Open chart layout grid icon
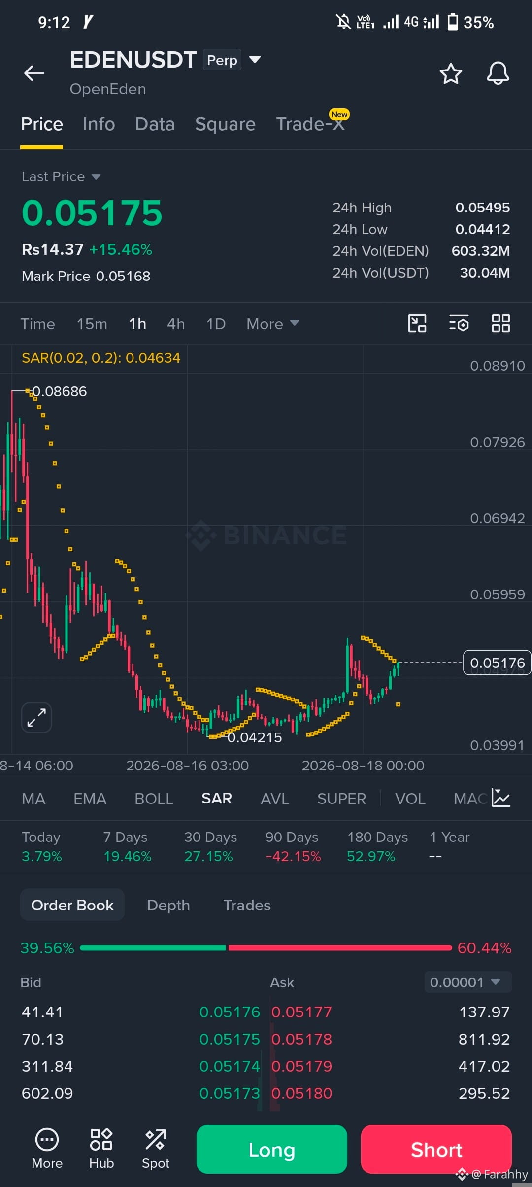The height and width of the screenshot is (1187, 532). [x=501, y=324]
